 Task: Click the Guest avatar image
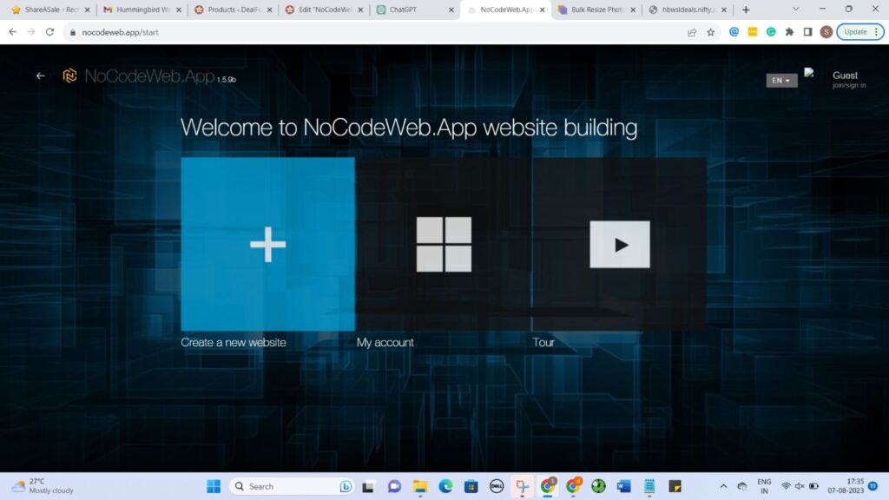point(810,73)
